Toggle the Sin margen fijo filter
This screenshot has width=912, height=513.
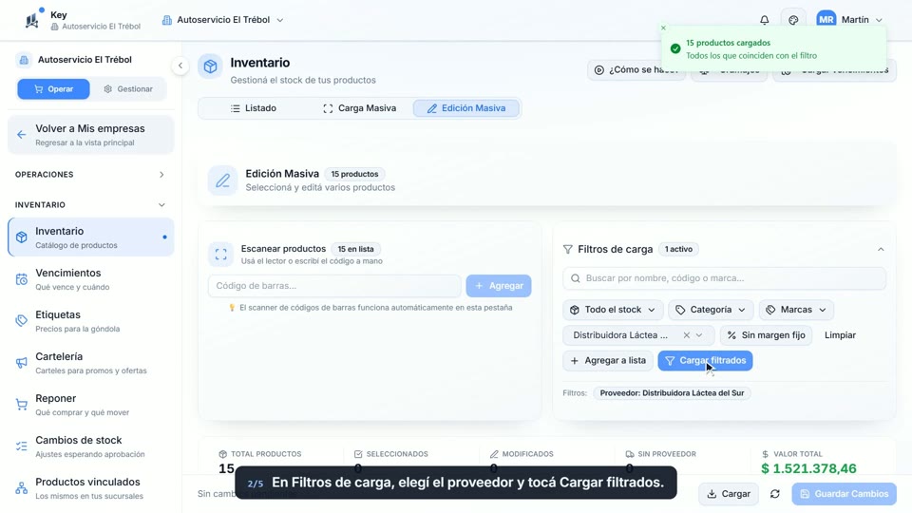click(x=766, y=335)
